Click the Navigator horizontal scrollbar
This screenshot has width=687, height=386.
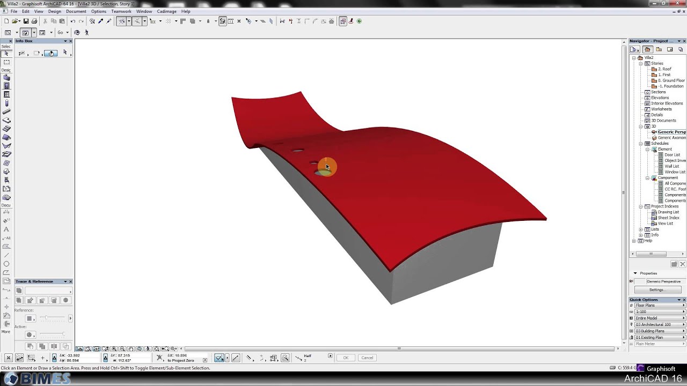[x=651, y=254]
